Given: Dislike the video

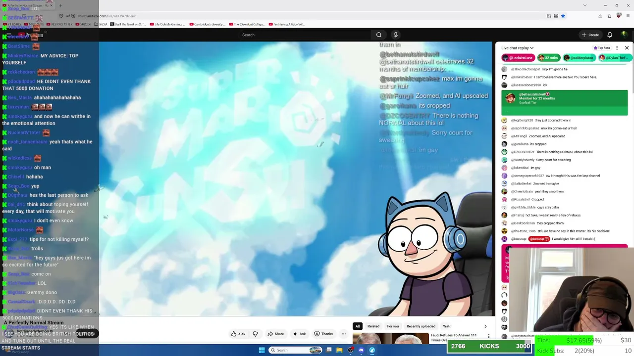Looking at the screenshot, I should tap(256, 334).
